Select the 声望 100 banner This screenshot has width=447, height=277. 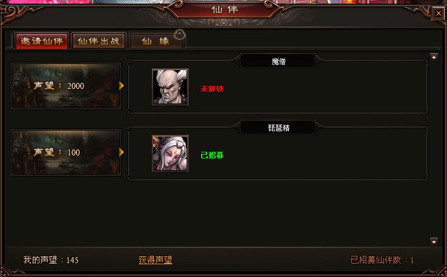point(66,152)
